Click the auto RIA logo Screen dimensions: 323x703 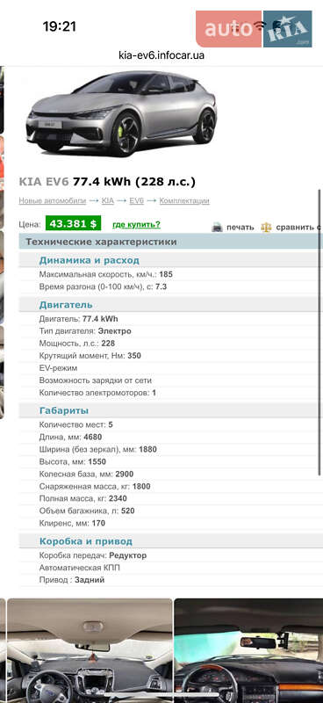(254, 29)
